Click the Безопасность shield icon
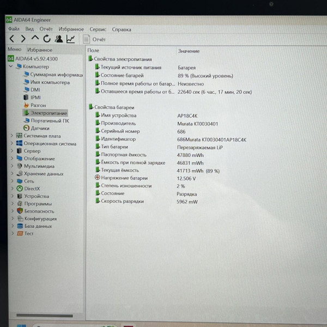The height and width of the screenshot is (327, 327). pyautogui.click(x=20, y=211)
